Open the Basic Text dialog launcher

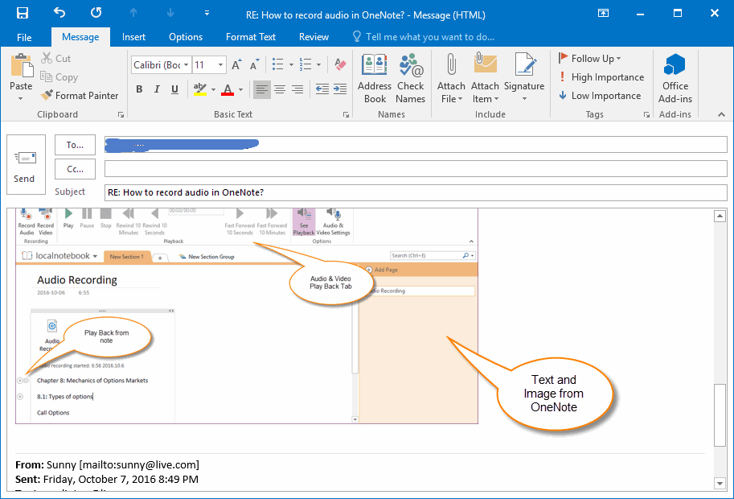coord(346,115)
